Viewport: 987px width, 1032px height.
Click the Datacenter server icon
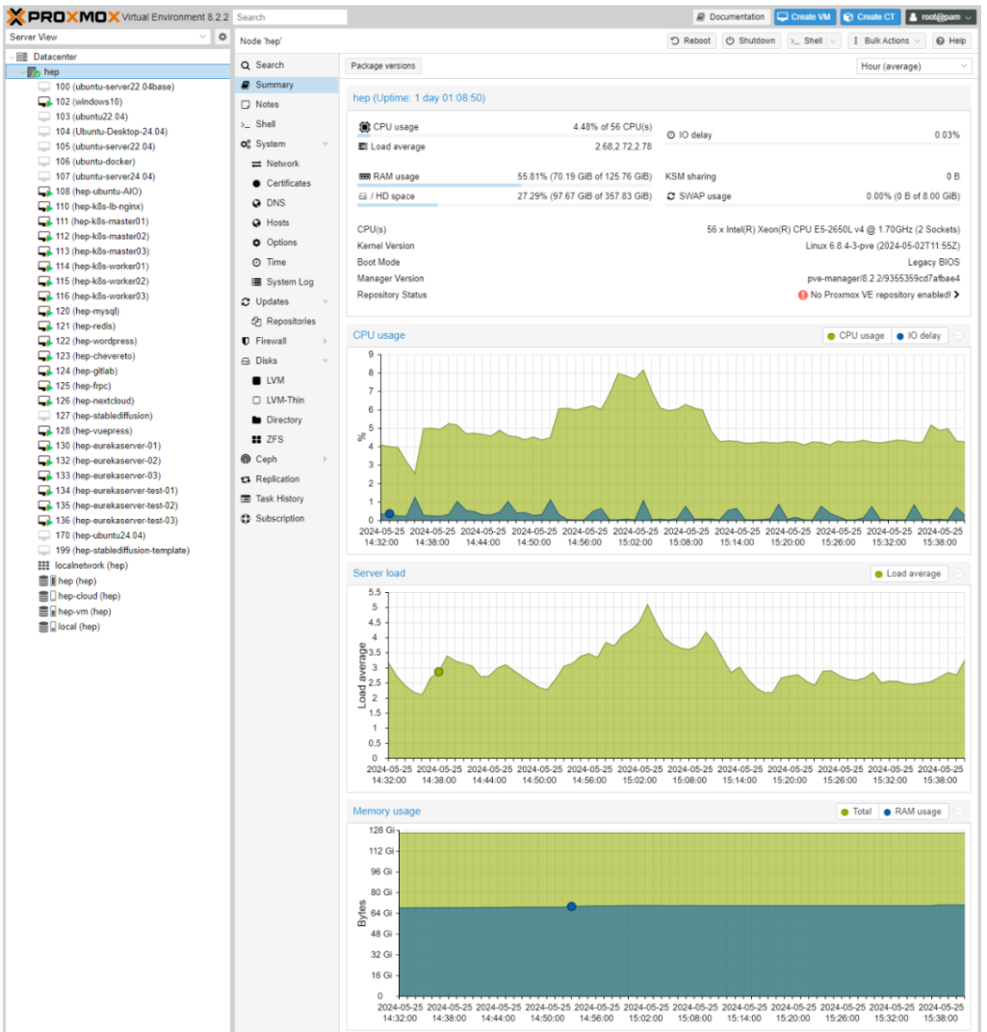coord(22,57)
